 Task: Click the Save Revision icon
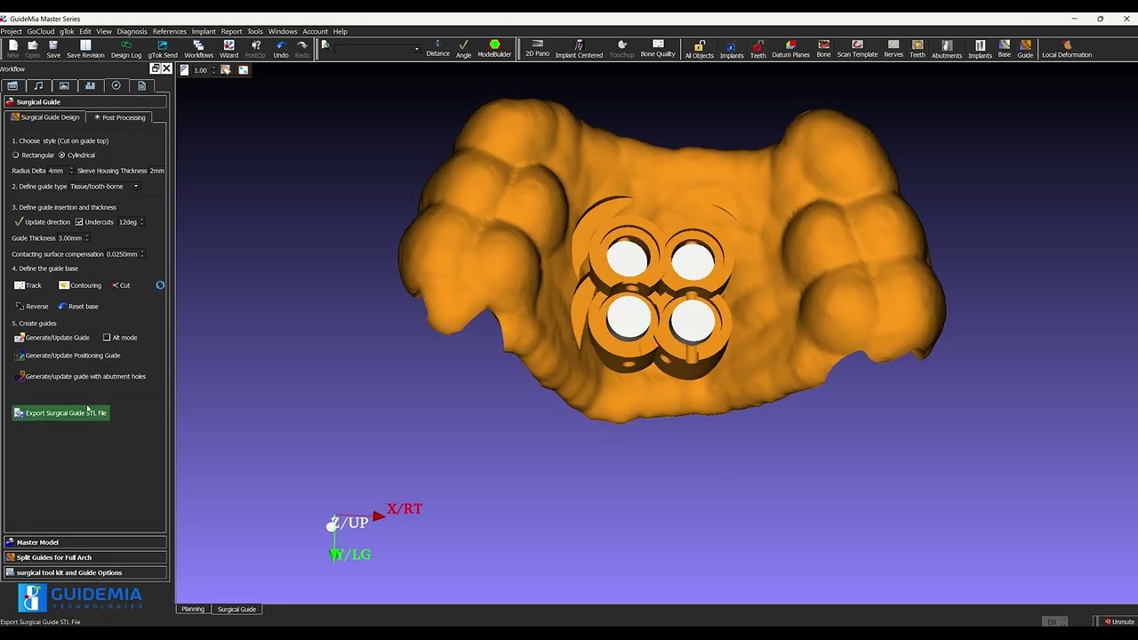pyautogui.click(x=85, y=49)
